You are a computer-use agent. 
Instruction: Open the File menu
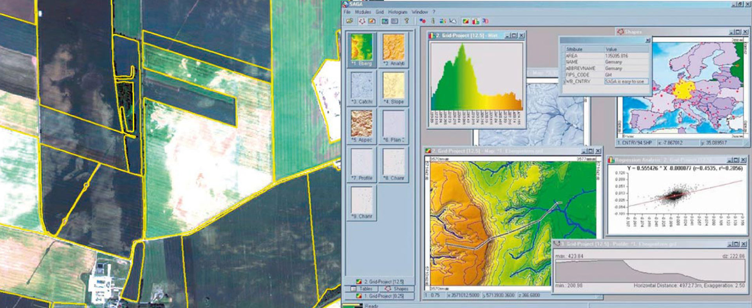[x=347, y=12]
